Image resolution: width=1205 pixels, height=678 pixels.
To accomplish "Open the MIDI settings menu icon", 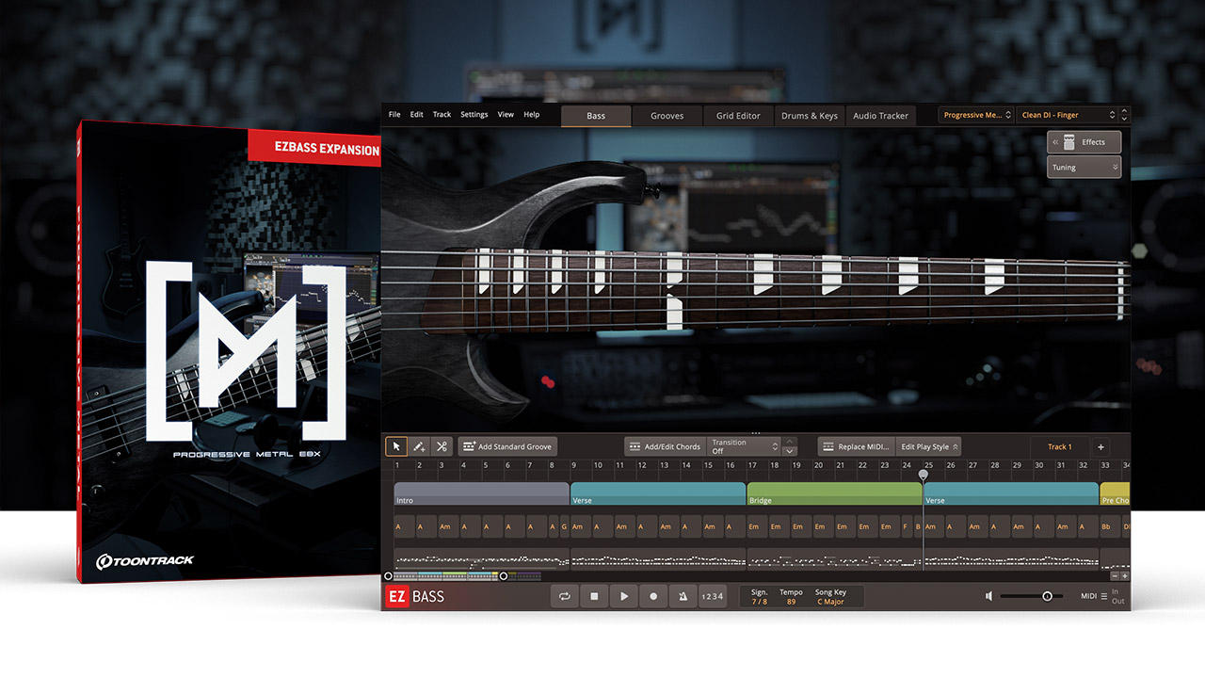I will coord(1104,596).
